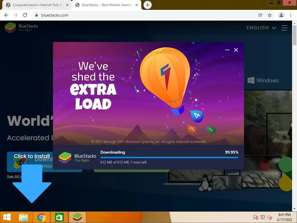This screenshot has width=297, height=223.
Task: Close the BlueStacks installer window
Action: 236,50
